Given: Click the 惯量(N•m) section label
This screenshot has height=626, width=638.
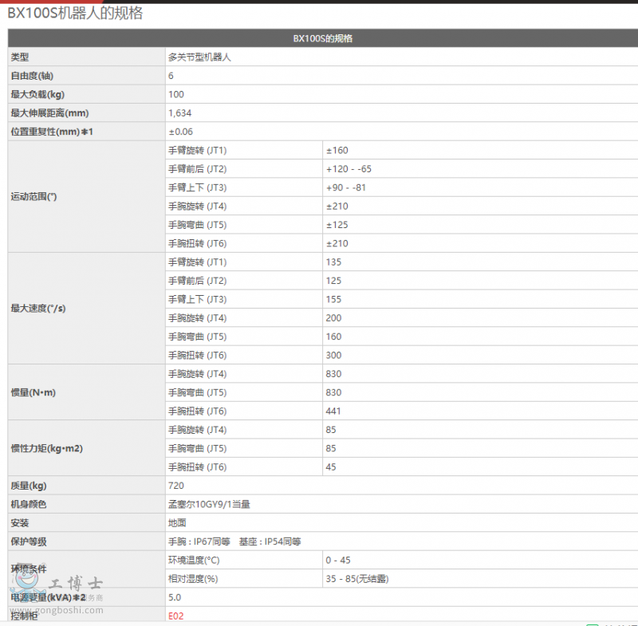Looking at the screenshot, I should click(x=33, y=392).
